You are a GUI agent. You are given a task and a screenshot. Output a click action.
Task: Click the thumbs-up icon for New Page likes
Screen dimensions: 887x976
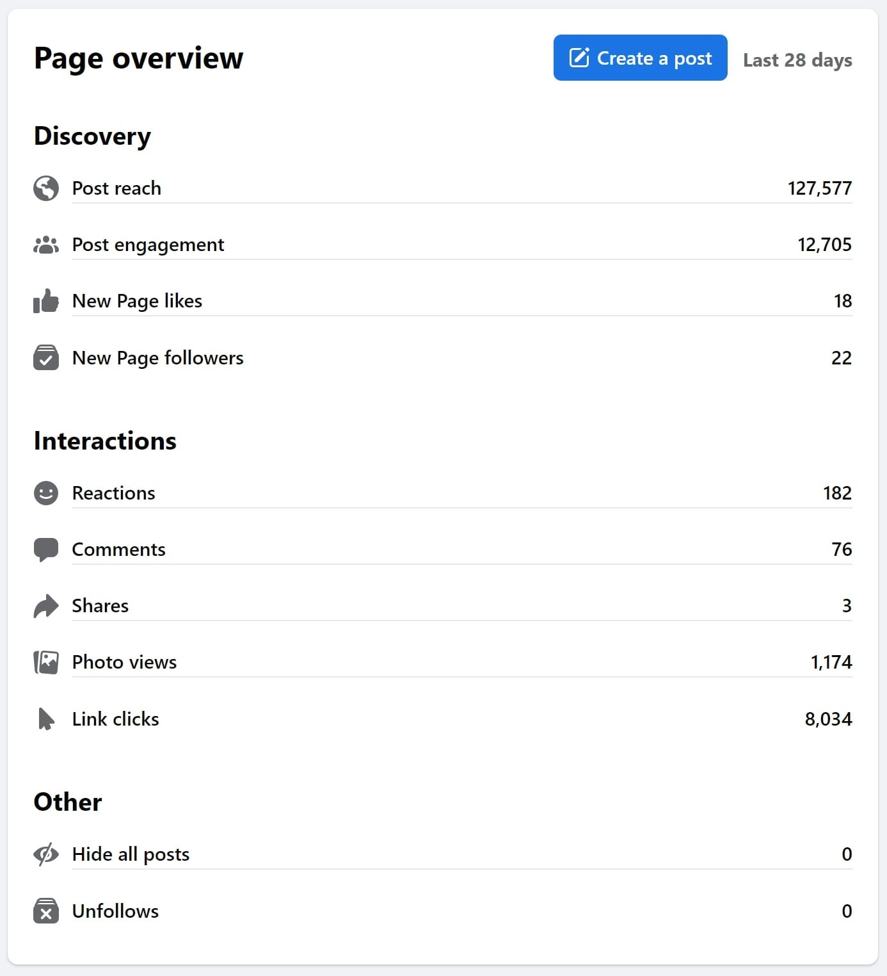pyautogui.click(x=46, y=301)
